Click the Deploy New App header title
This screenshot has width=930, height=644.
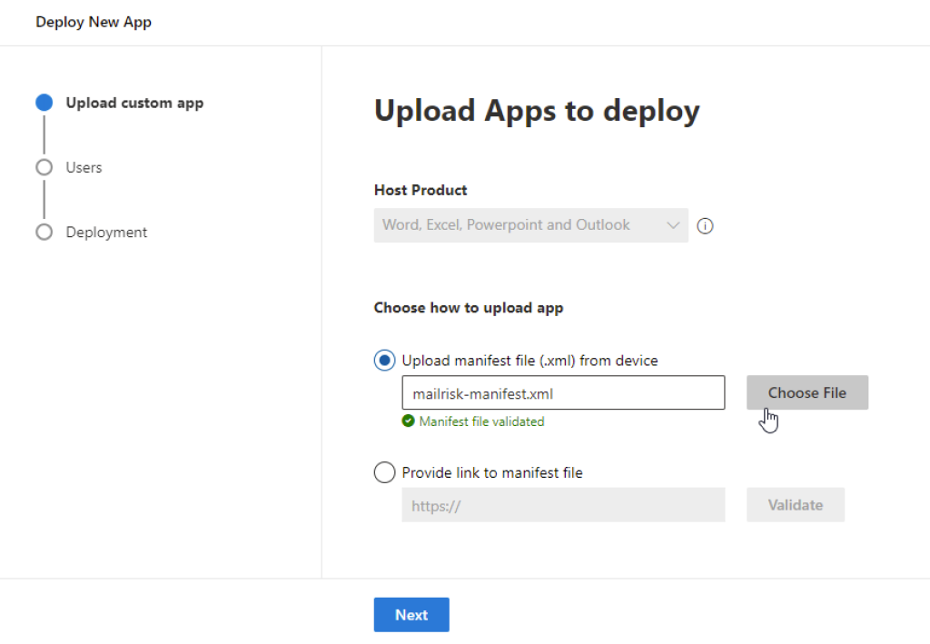coord(94,22)
